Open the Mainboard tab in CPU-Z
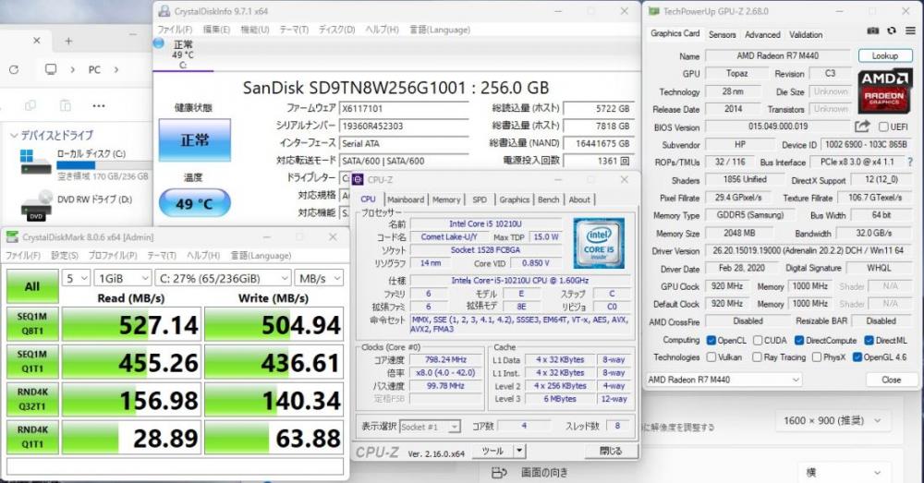The height and width of the screenshot is (483, 924). (406, 199)
